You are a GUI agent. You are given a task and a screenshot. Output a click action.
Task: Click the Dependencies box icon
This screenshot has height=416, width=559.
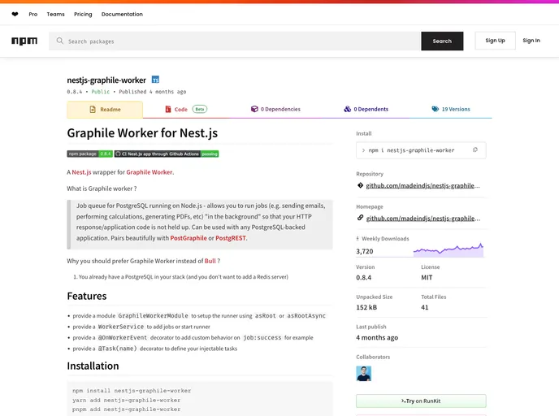tap(254, 109)
